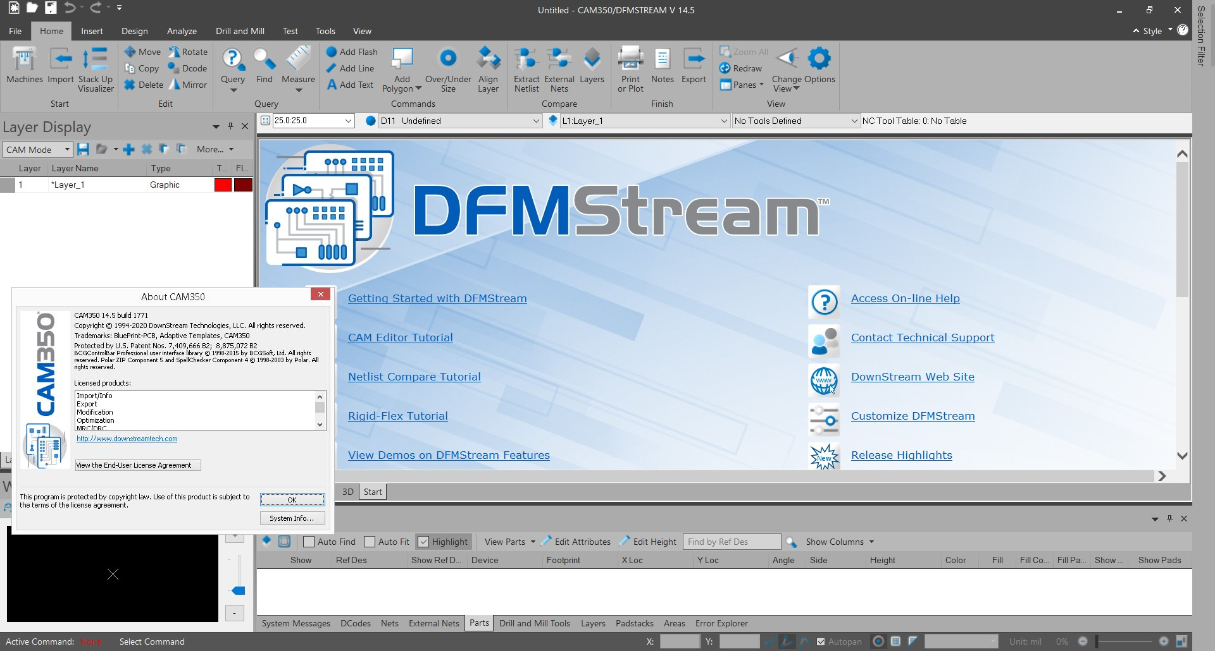Viewport: 1215px width, 651px height.
Task: Toggle the Autopan checkbox in status bar
Action: [821, 642]
